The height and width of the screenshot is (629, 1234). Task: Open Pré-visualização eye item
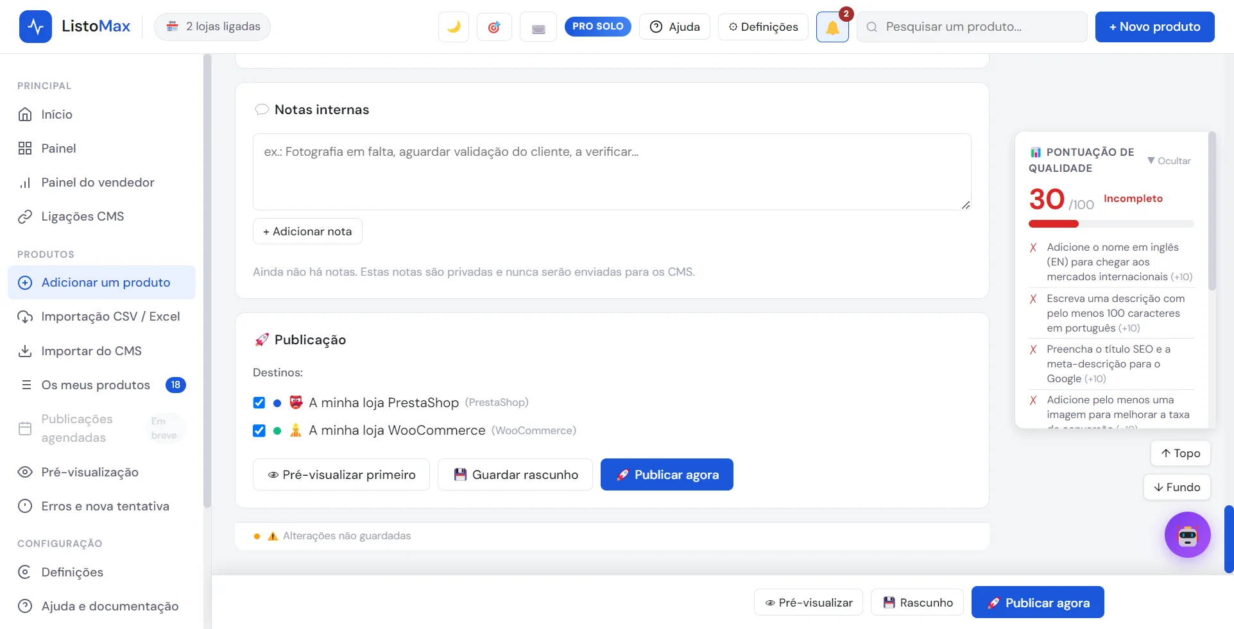click(x=101, y=472)
